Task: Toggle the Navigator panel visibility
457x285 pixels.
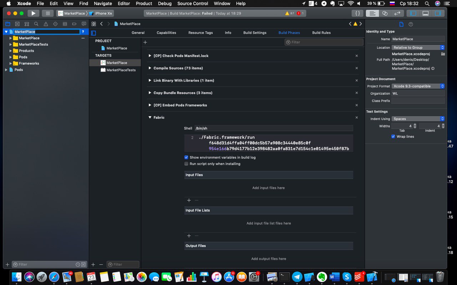Action: pos(413,13)
